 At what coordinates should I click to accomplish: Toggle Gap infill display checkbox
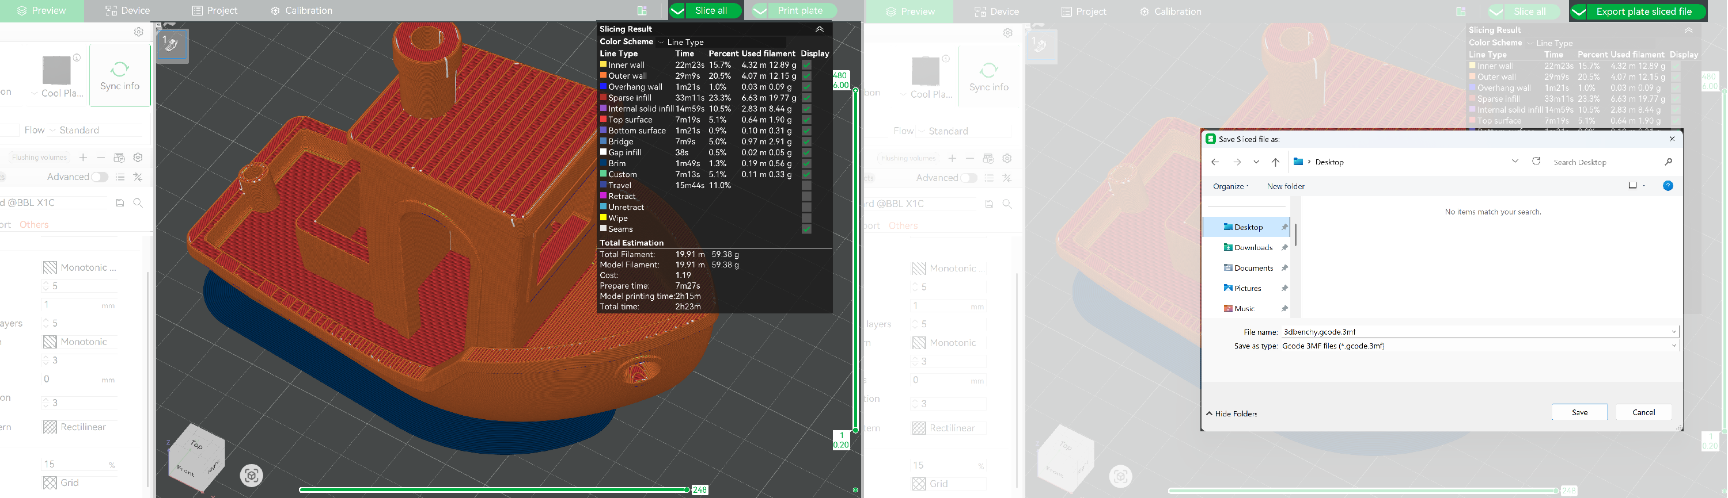[x=806, y=152]
